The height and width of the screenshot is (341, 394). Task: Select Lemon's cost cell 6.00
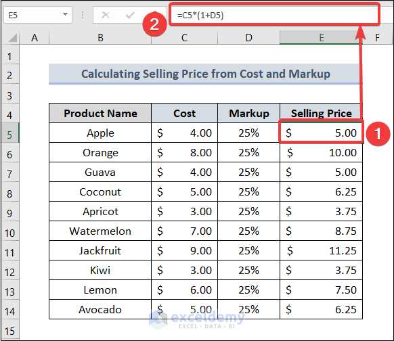tap(184, 290)
